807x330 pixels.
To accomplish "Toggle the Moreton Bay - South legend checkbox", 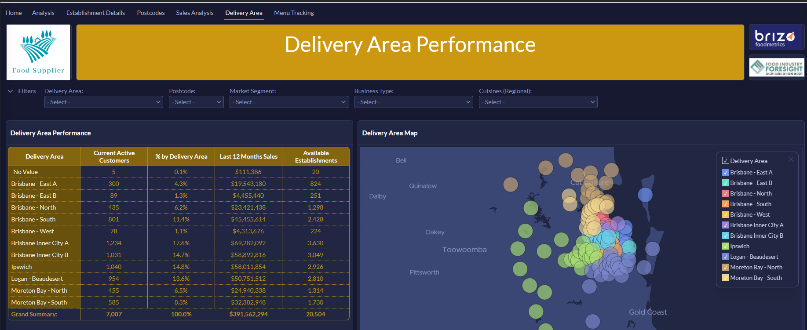I will [726, 278].
